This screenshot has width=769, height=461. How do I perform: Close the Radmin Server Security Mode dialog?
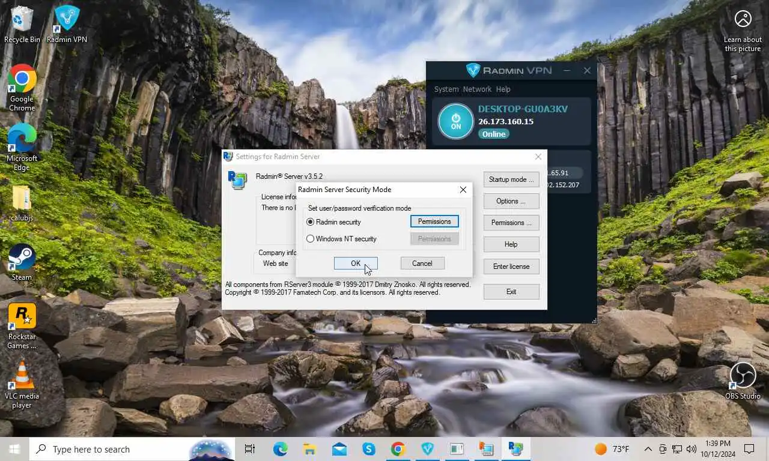click(463, 190)
